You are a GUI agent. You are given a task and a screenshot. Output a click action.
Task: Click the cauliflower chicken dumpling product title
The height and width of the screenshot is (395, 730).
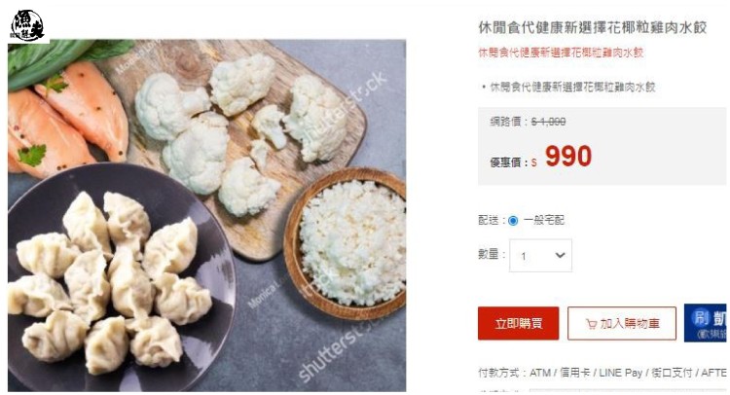click(593, 27)
